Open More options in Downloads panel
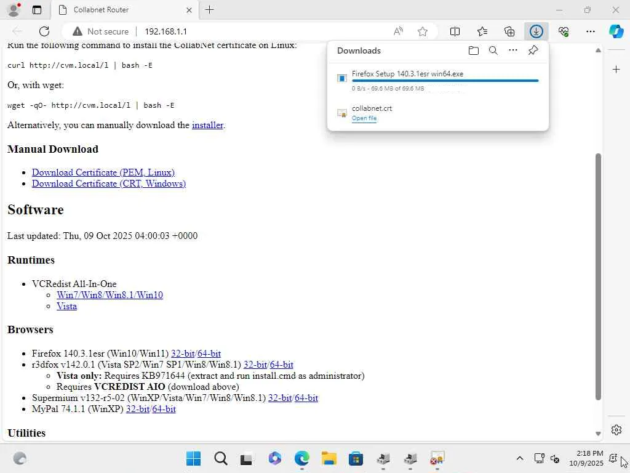The image size is (630, 473). [513, 51]
